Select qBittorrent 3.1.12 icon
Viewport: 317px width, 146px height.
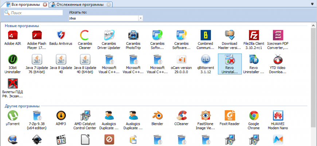point(206,59)
